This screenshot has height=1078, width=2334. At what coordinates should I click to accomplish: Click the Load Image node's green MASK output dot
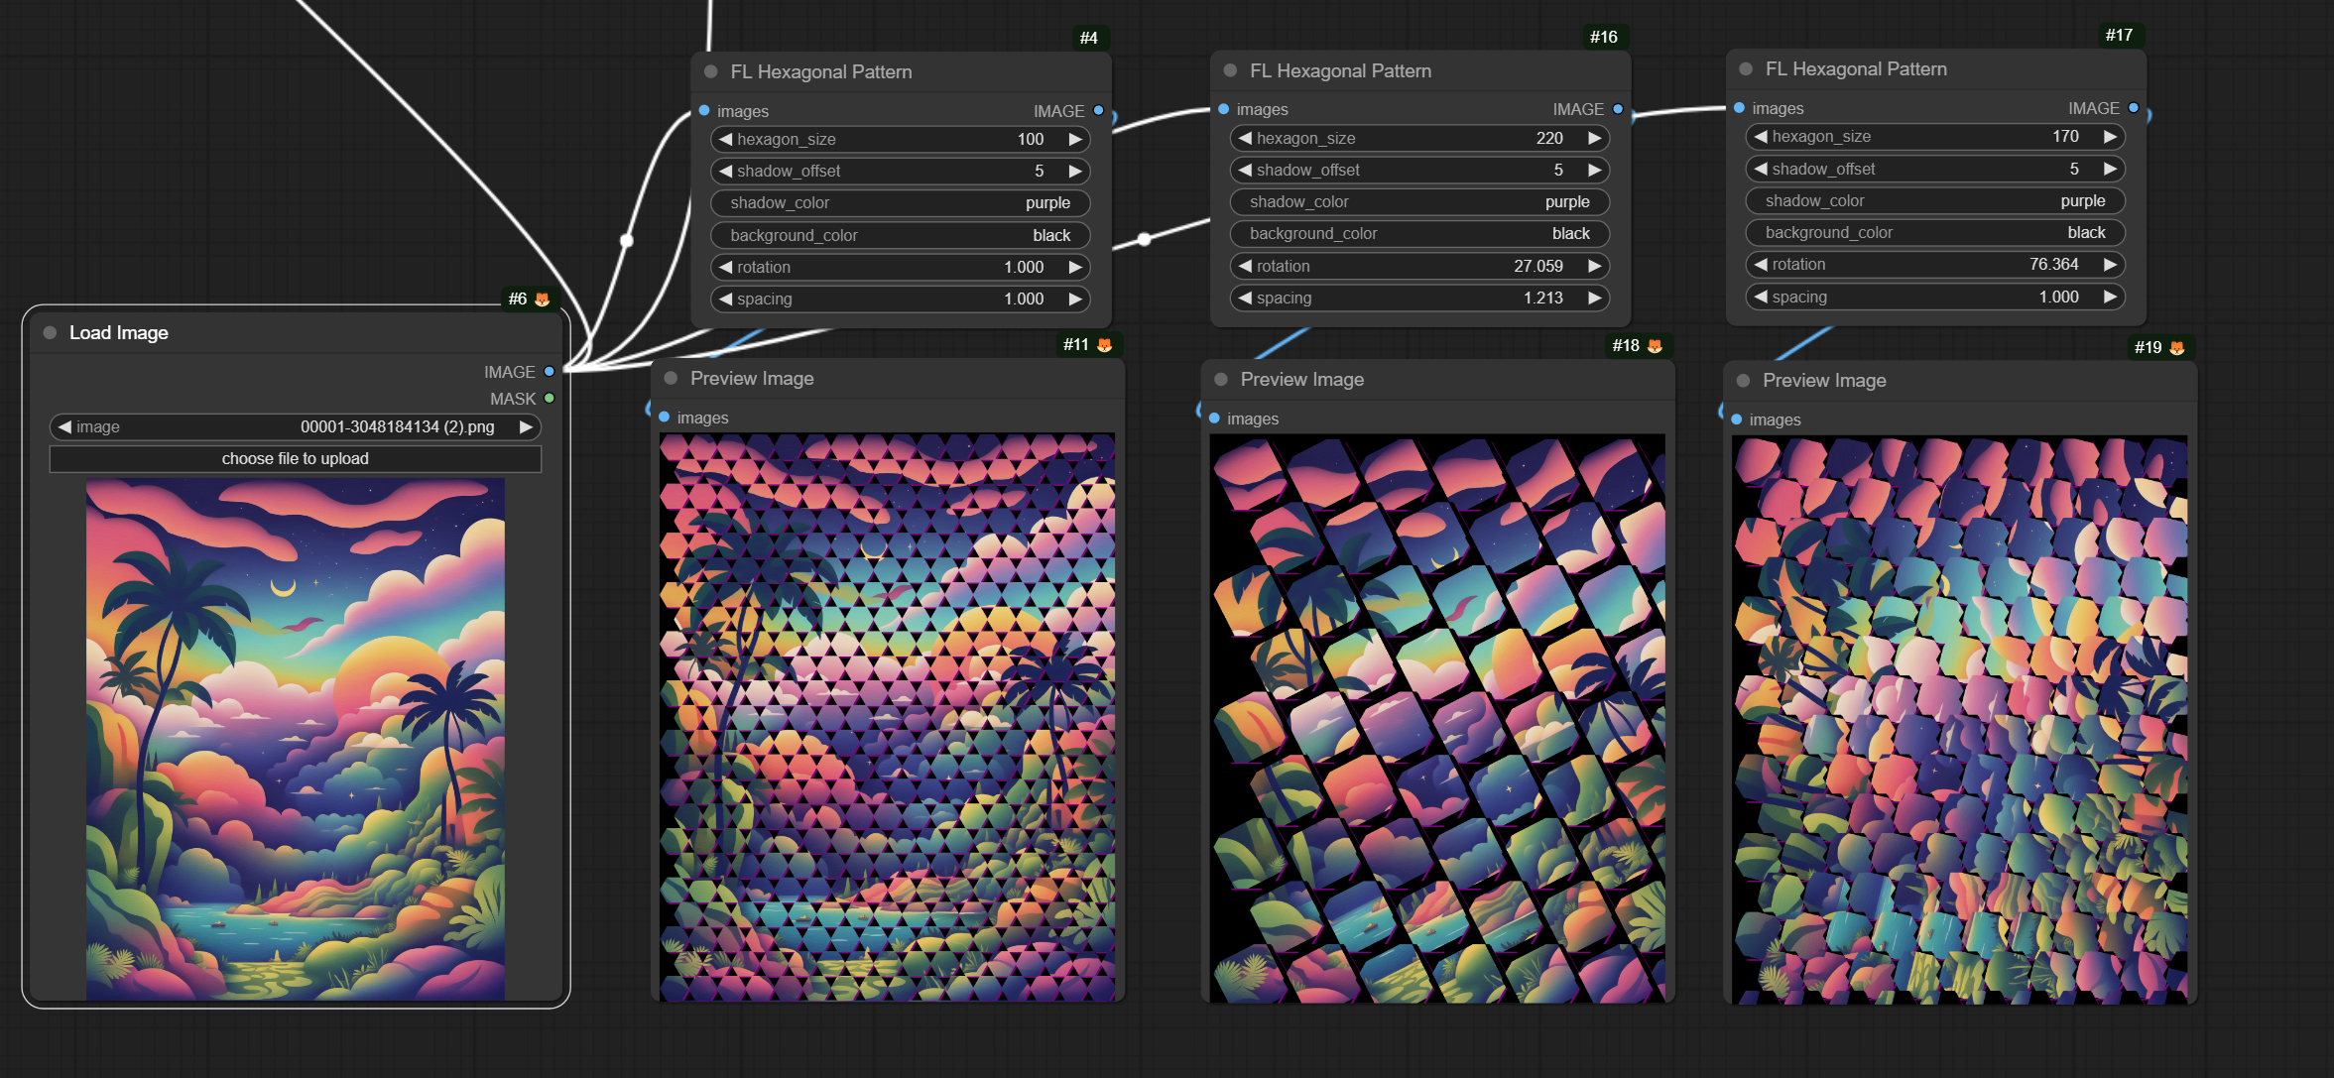tap(549, 399)
